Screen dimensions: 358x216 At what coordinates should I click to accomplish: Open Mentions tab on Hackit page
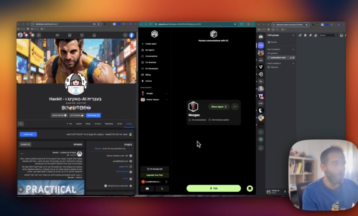[x=109, y=124]
